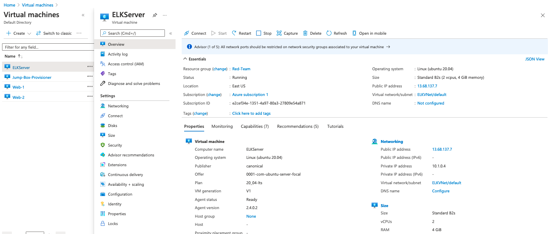552x234 pixels.
Task: Switch to the Recommendations (5) tab
Action: pyautogui.click(x=298, y=127)
